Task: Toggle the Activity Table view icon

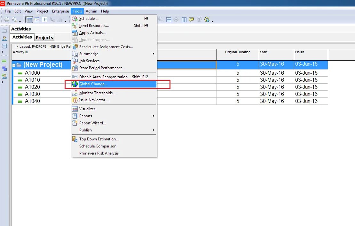Action: pyautogui.click(x=29, y=20)
